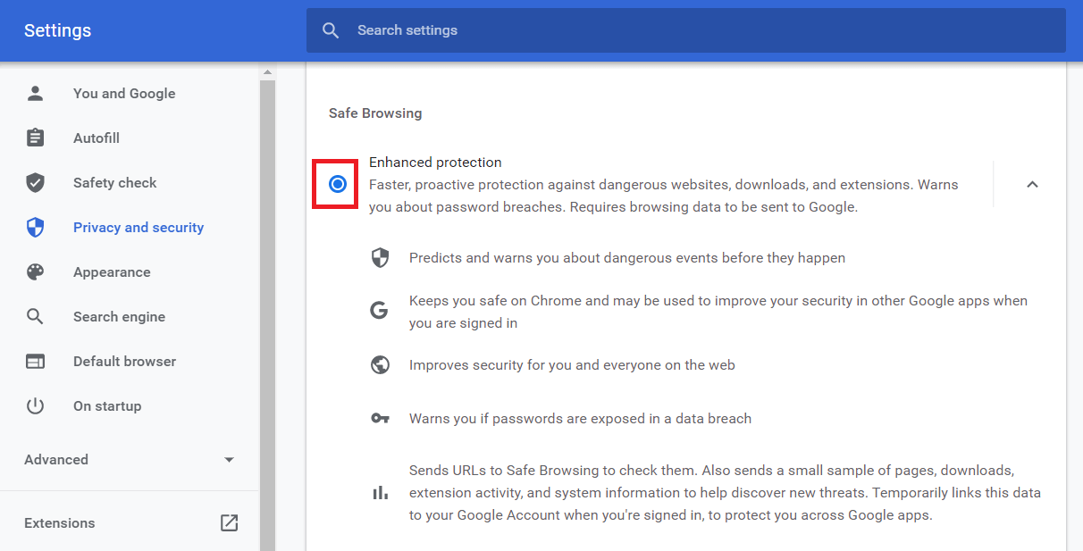Open the Extensions page link
The image size is (1083, 551).
tap(59, 523)
